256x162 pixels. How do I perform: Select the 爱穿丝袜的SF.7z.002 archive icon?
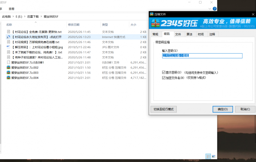click(9, 68)
